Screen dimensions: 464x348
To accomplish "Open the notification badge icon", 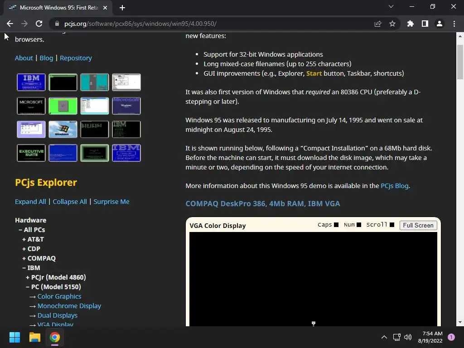I will 451,337.
